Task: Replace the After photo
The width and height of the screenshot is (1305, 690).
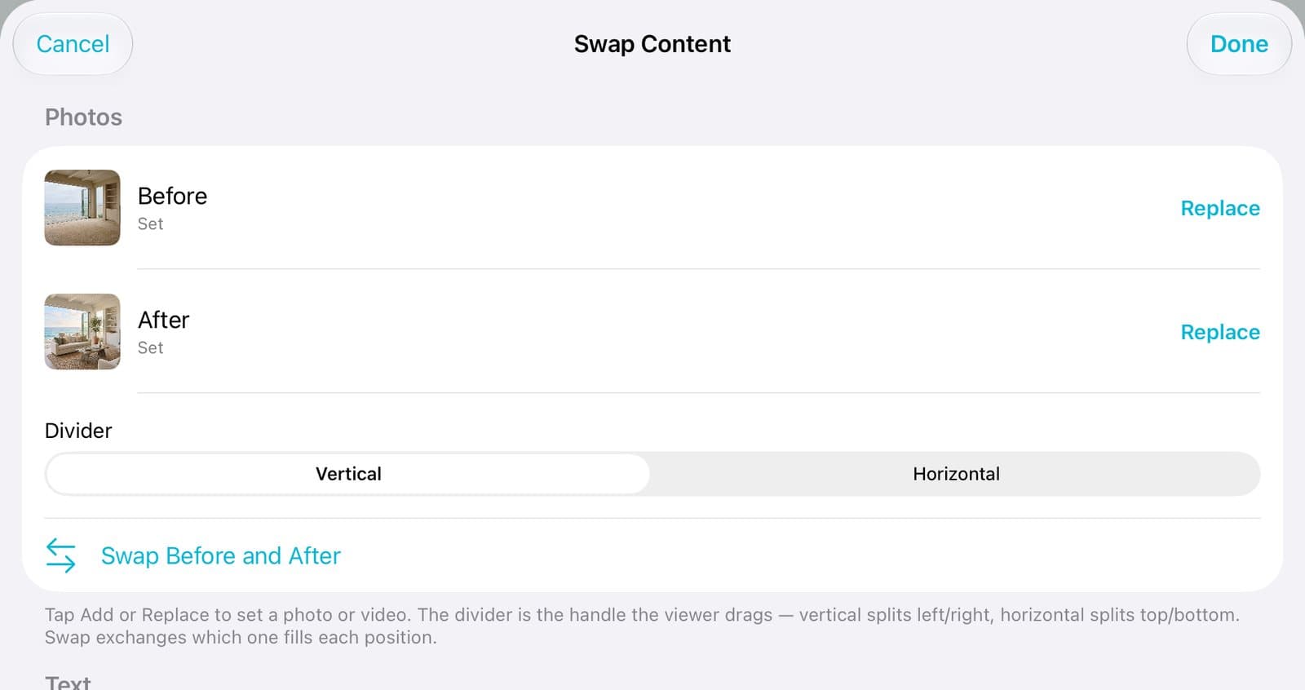Action: (1220, 332)
